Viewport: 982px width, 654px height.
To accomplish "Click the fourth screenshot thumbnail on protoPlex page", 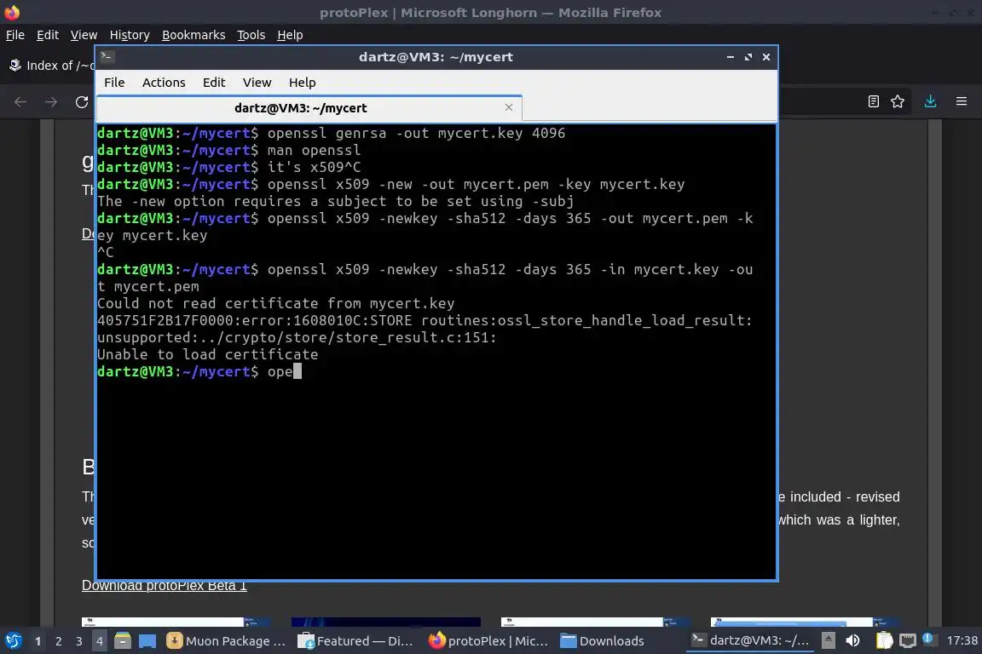I will [805, 622].
